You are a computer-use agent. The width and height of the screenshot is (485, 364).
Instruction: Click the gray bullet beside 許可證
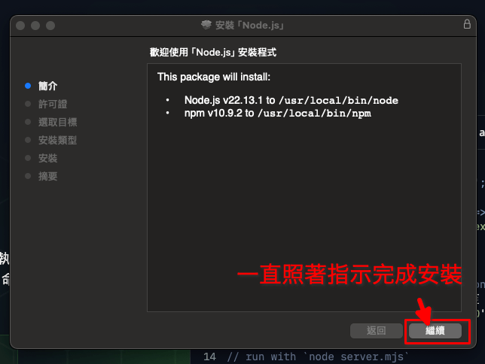(x=28, y=104)
